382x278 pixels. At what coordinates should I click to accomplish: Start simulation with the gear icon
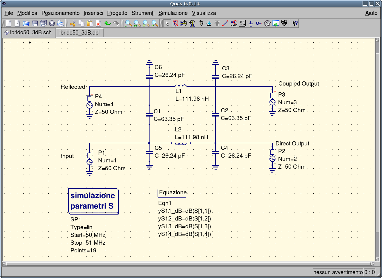267,23
